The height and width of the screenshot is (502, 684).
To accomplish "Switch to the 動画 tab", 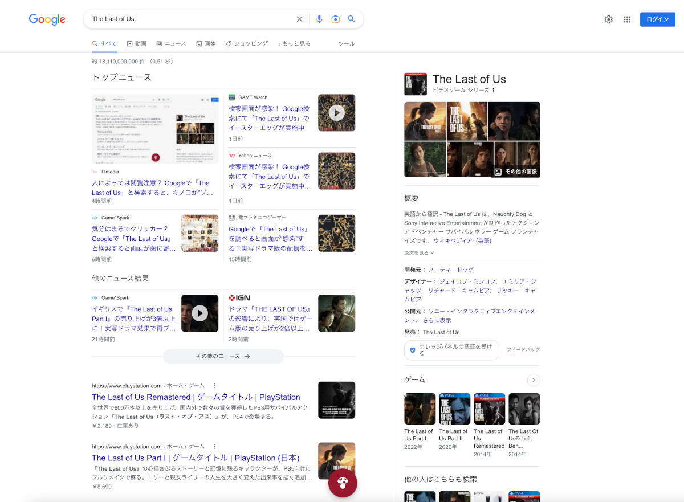I will [x=137, y=43].
